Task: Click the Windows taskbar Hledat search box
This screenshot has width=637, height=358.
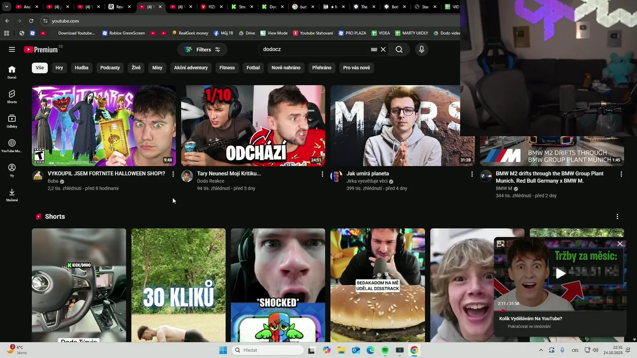Action: 268,350
